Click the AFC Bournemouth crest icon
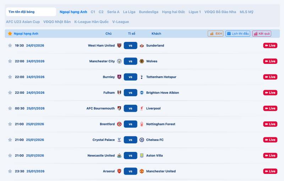 tap(119, 108)
